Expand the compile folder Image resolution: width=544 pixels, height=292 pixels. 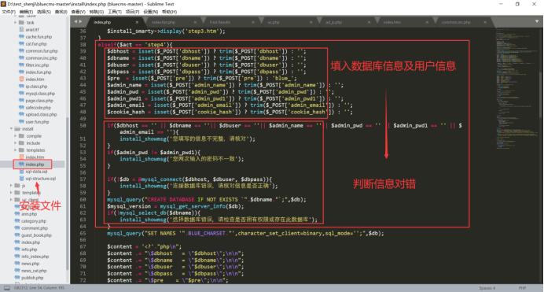click(15, 136)
